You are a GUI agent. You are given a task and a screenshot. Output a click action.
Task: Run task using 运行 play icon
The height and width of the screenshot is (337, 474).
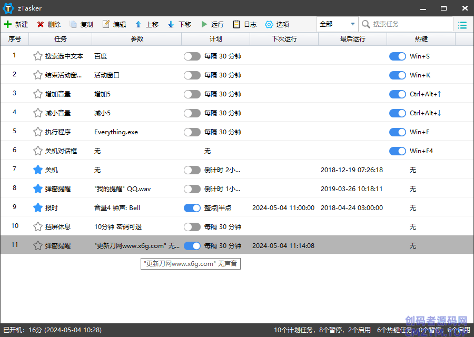(x=204, y=25)
